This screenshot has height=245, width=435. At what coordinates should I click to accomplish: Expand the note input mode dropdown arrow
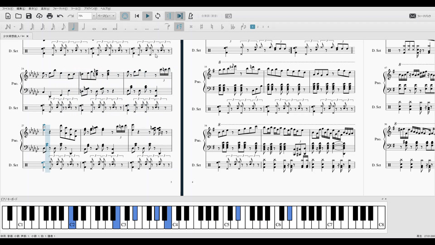[14, 27]
